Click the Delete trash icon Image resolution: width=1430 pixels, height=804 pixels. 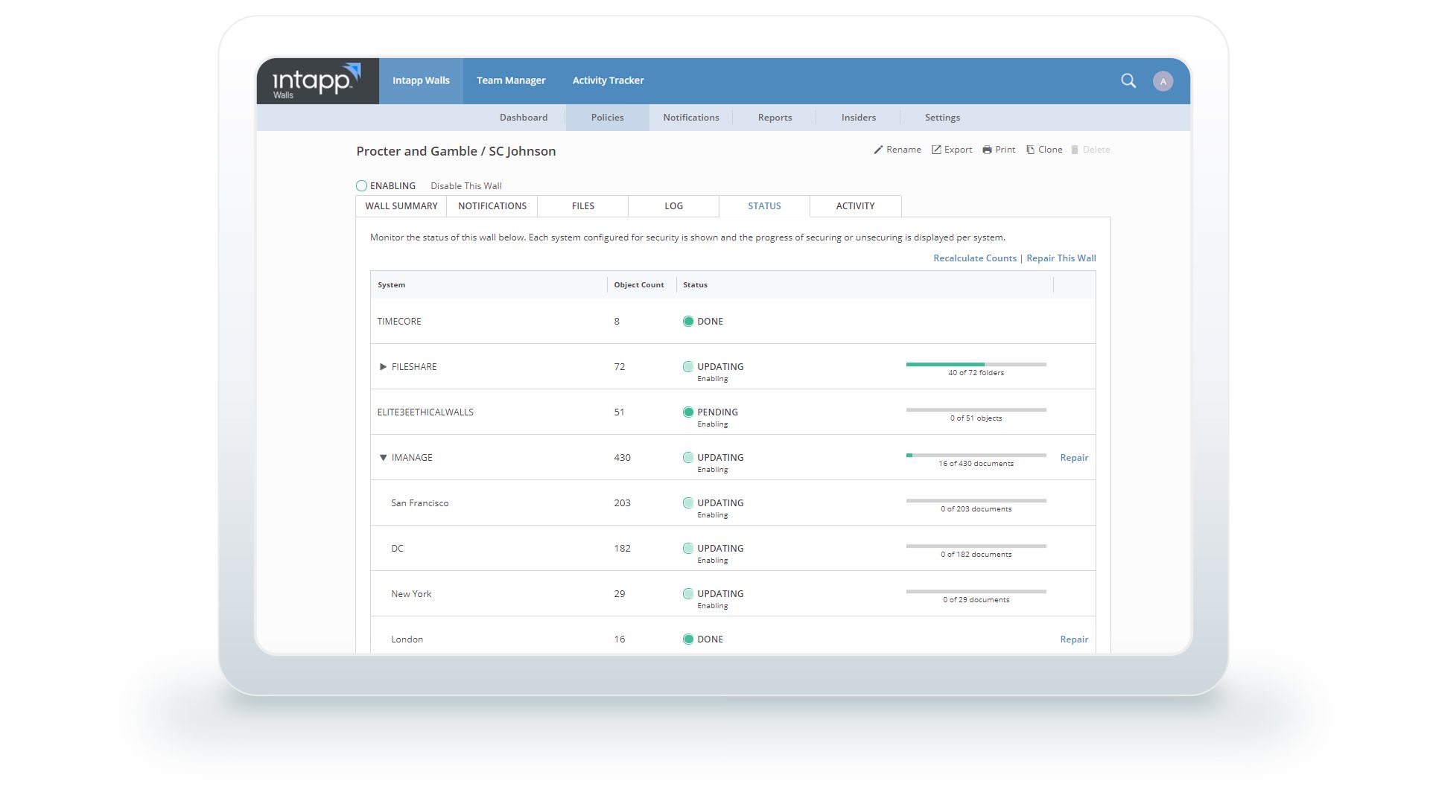(x=1075, y=150)
